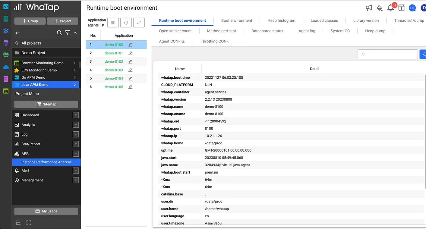Click the + Project button
Viewport: 426px width, 229px height.
pos(62,21)
